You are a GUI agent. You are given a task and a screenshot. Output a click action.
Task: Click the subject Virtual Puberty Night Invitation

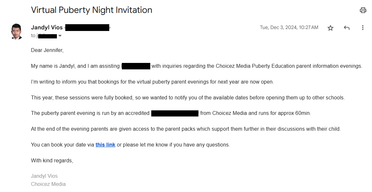[x=91, y=10]
